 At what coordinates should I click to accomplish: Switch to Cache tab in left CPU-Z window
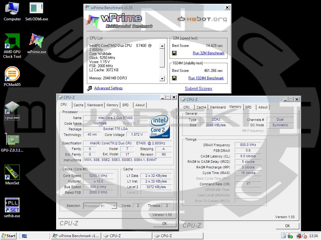(x=78, y=105)
